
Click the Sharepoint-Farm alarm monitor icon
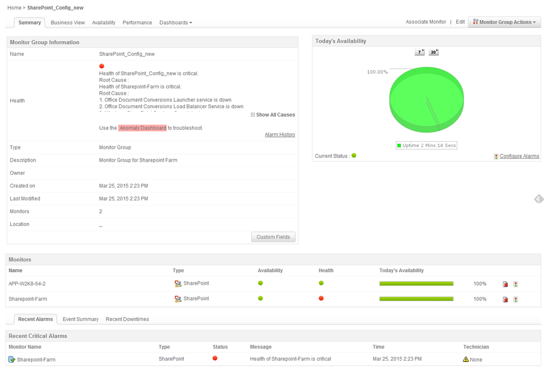point(11,359)
